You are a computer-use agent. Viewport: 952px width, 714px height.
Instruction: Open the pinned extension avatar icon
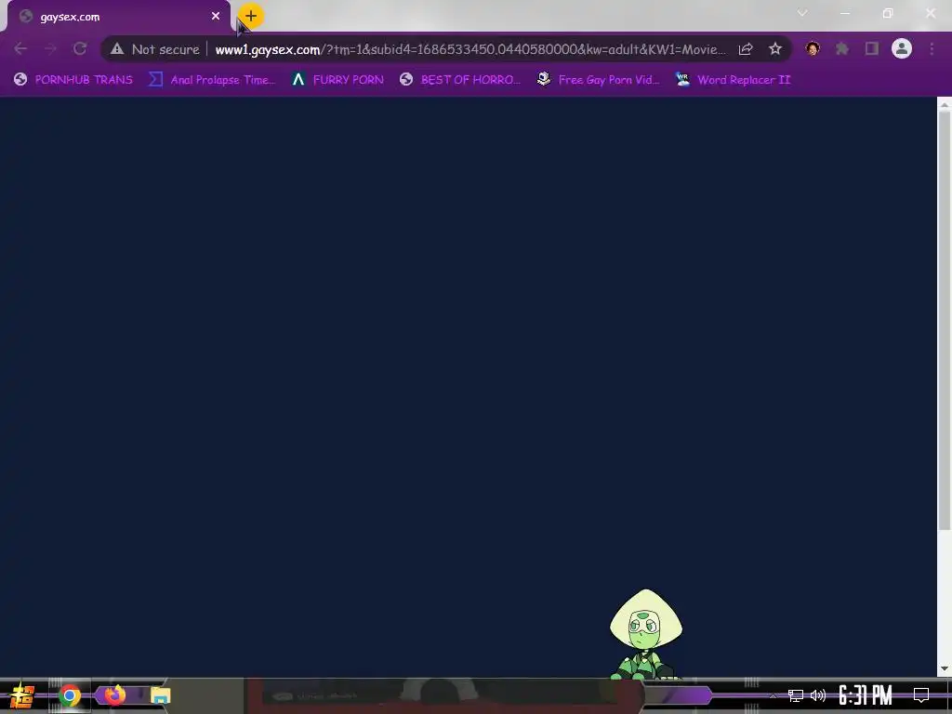813,48
